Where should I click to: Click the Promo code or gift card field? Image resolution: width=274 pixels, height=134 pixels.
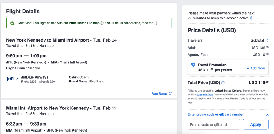click(214, 124)
